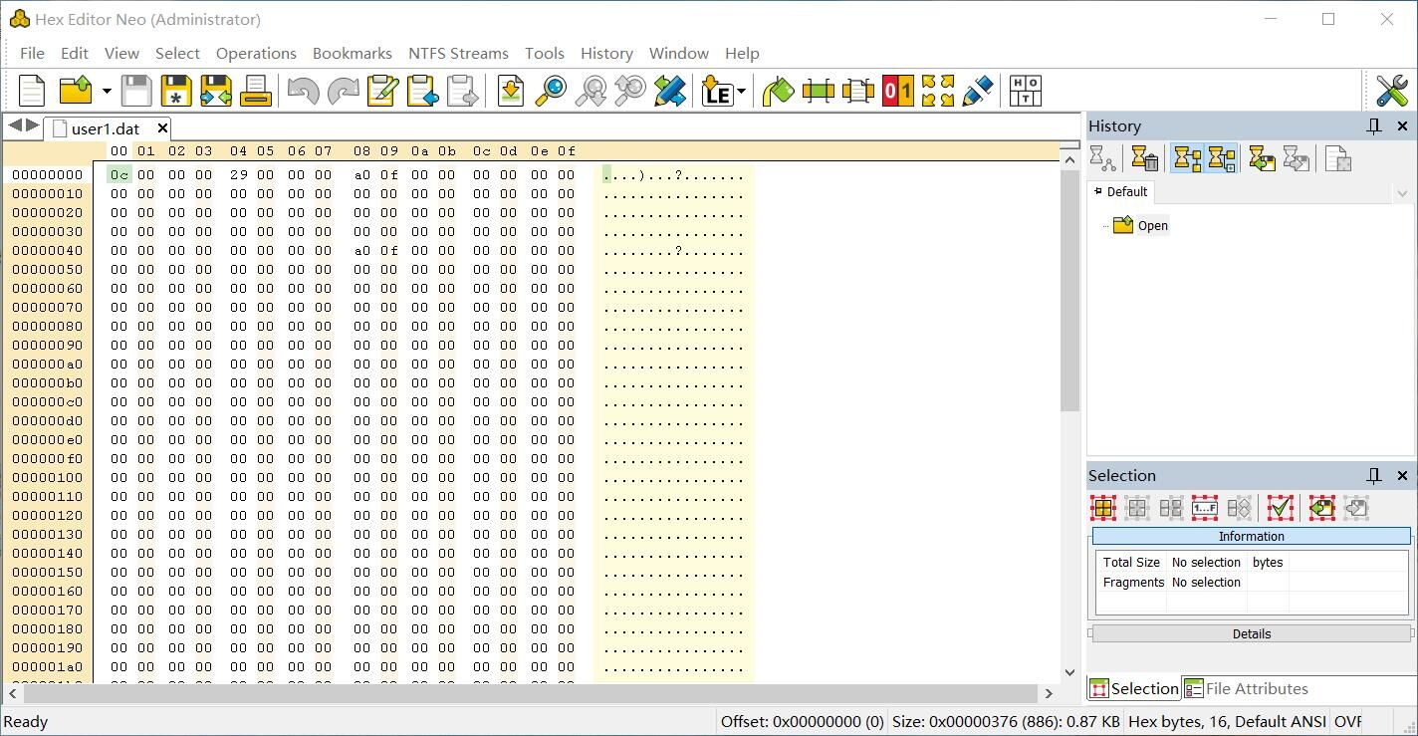1418x736 pixels.
Task: Click the blue pencil Fill icon
Action: click(977, 91)
